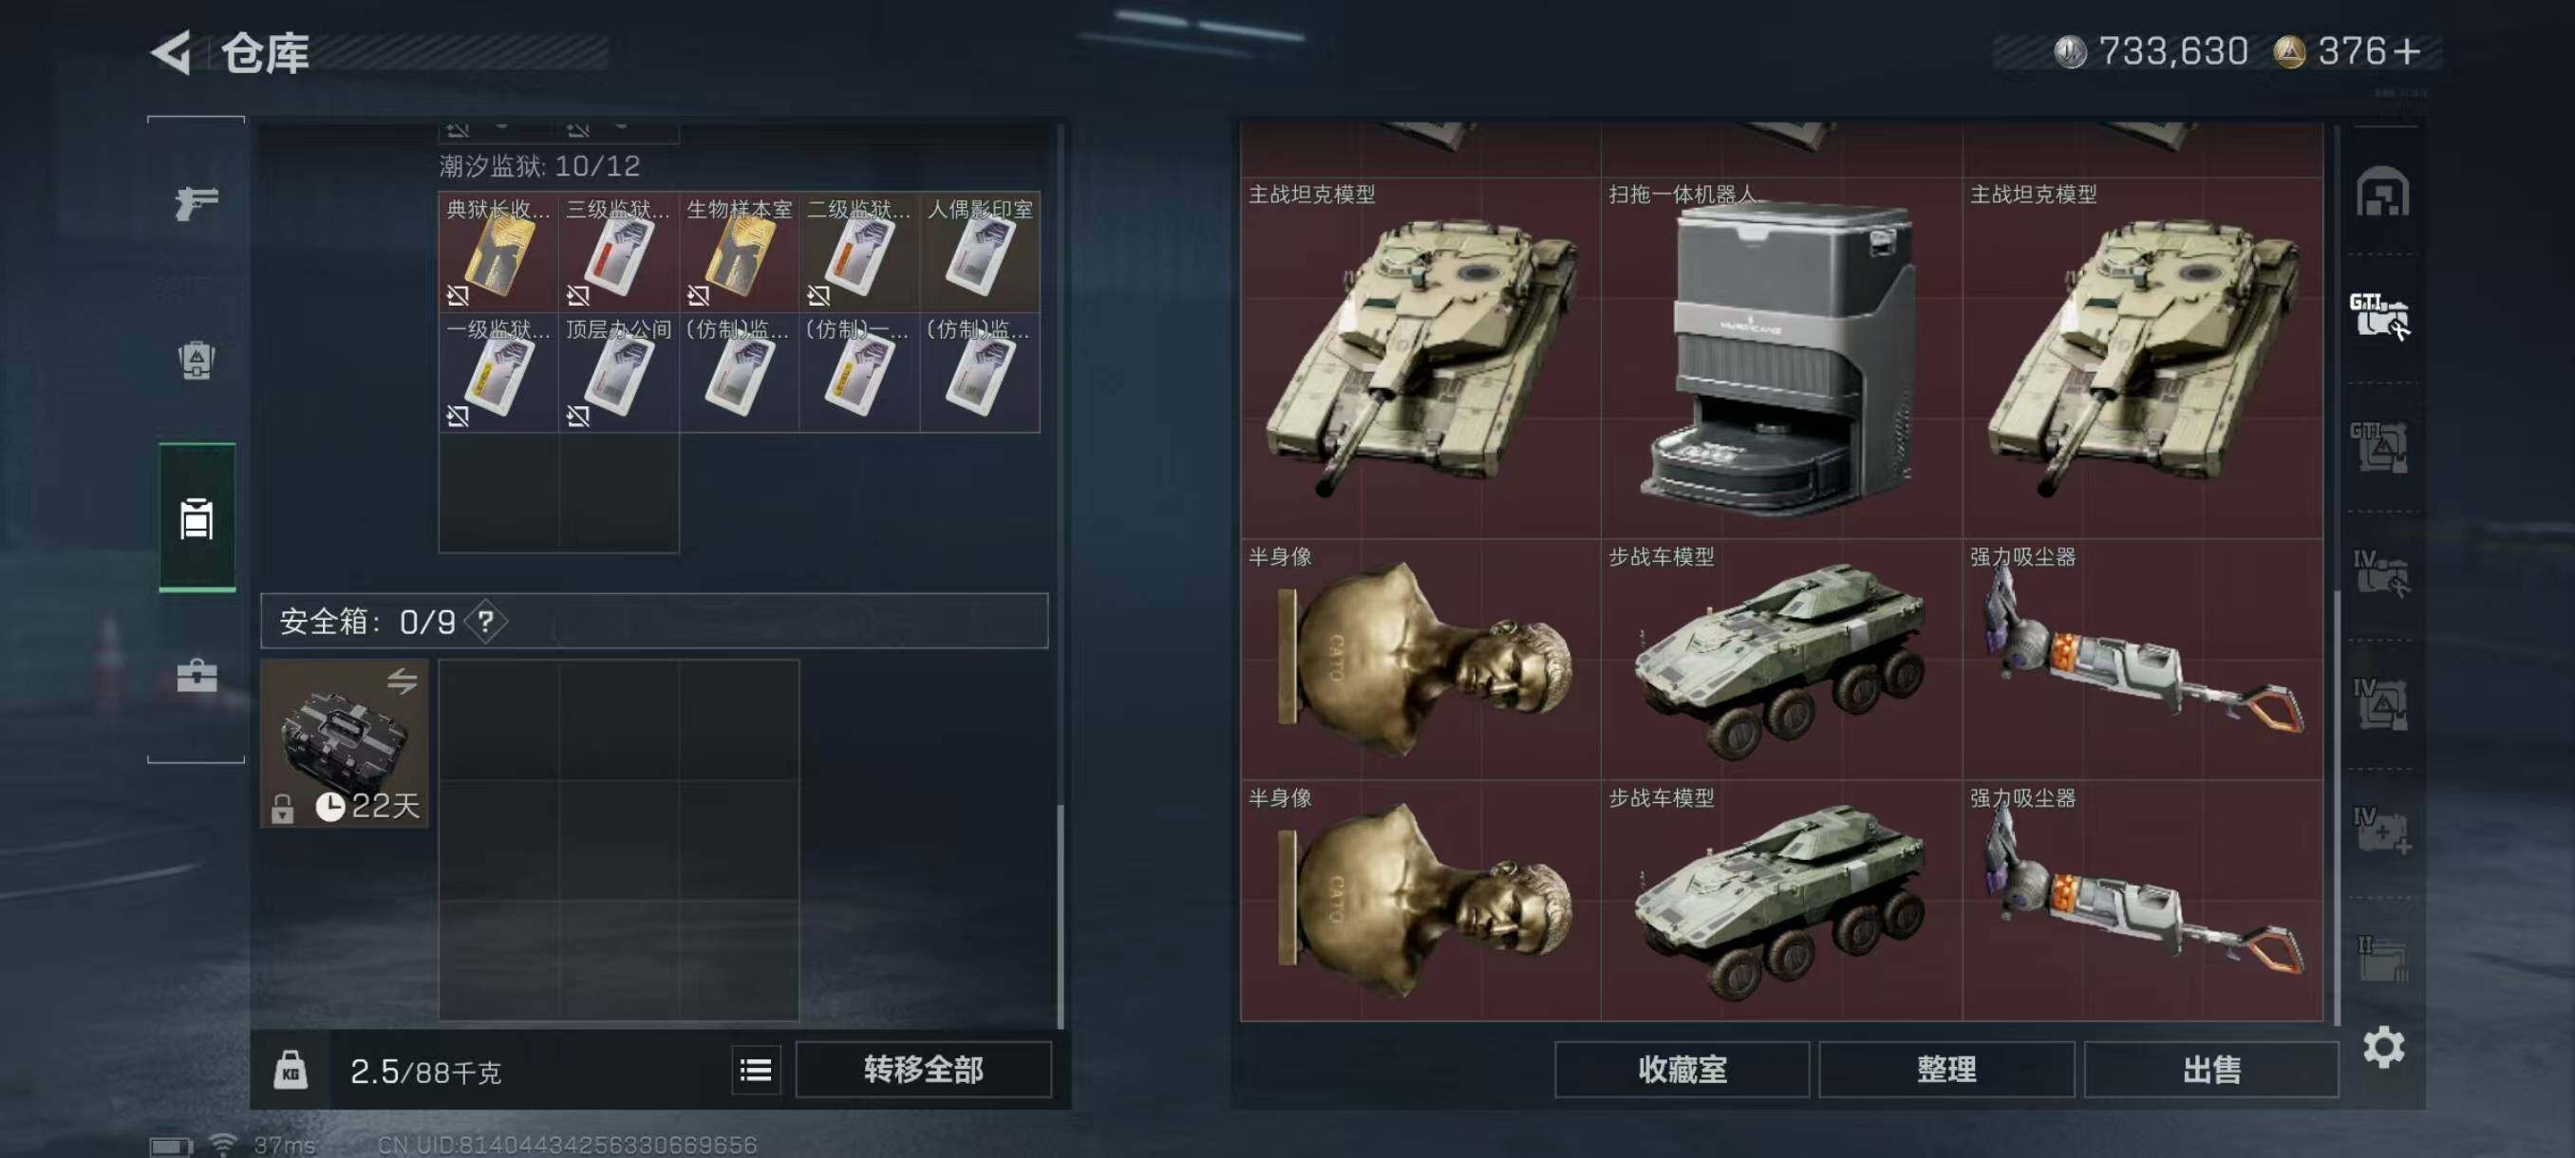The image size is (2575, 1158).
Task: Select the highlighted G.T.I. weapon filter icon
Action: (x=2379, y=317)
